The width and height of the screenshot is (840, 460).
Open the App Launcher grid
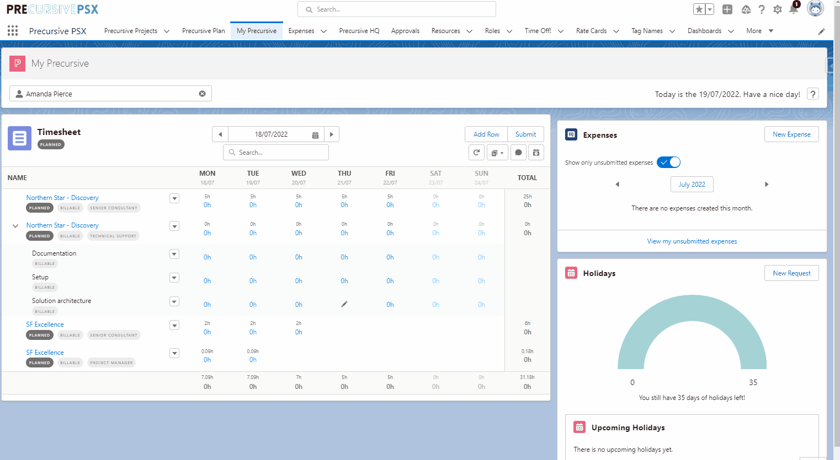pos(13,31)
